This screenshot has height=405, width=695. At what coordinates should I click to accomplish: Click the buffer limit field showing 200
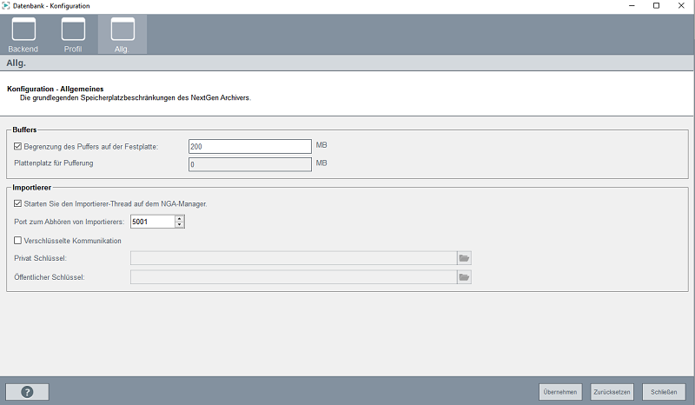[248, 147]
